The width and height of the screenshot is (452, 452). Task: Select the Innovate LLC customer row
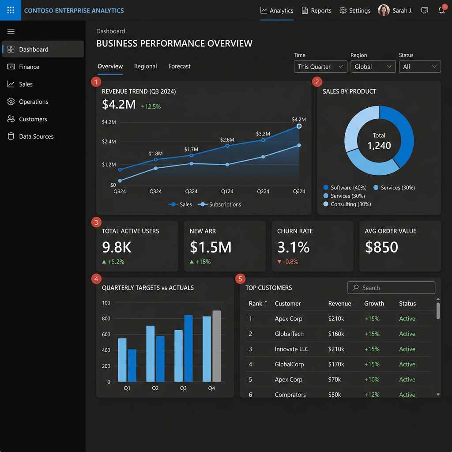(338, 349)
